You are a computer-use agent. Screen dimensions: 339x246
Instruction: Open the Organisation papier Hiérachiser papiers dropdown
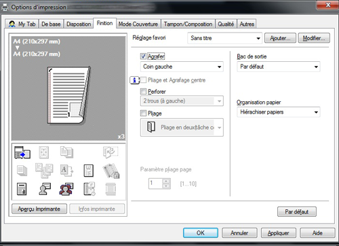[279, 112]
